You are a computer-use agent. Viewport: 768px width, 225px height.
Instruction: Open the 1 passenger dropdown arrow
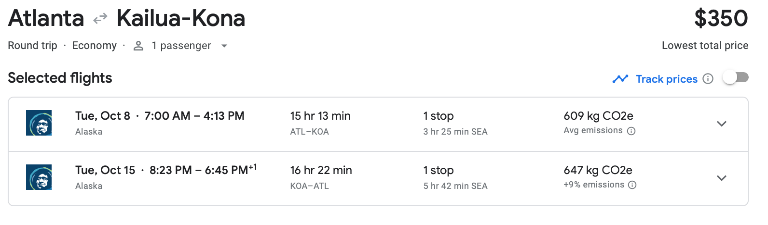224,46
